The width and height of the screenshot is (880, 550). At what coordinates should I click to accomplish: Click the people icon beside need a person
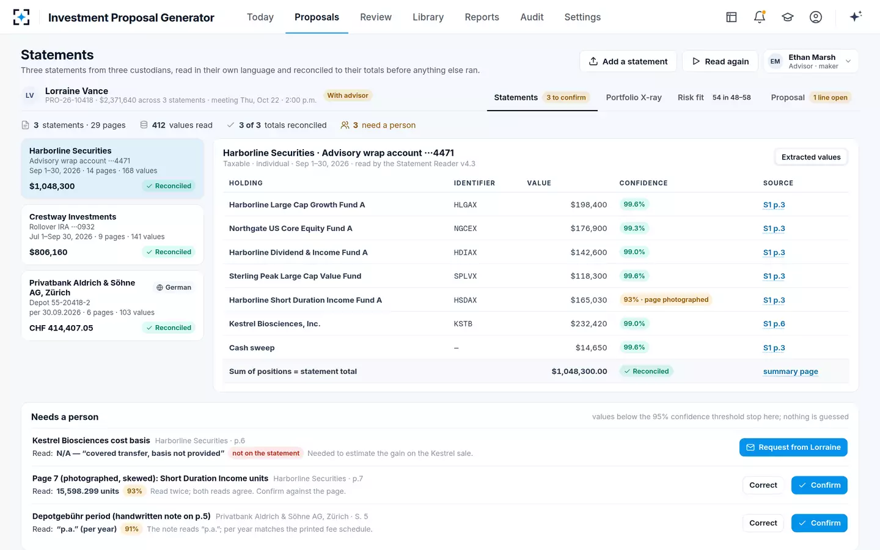tap(345, 125)
